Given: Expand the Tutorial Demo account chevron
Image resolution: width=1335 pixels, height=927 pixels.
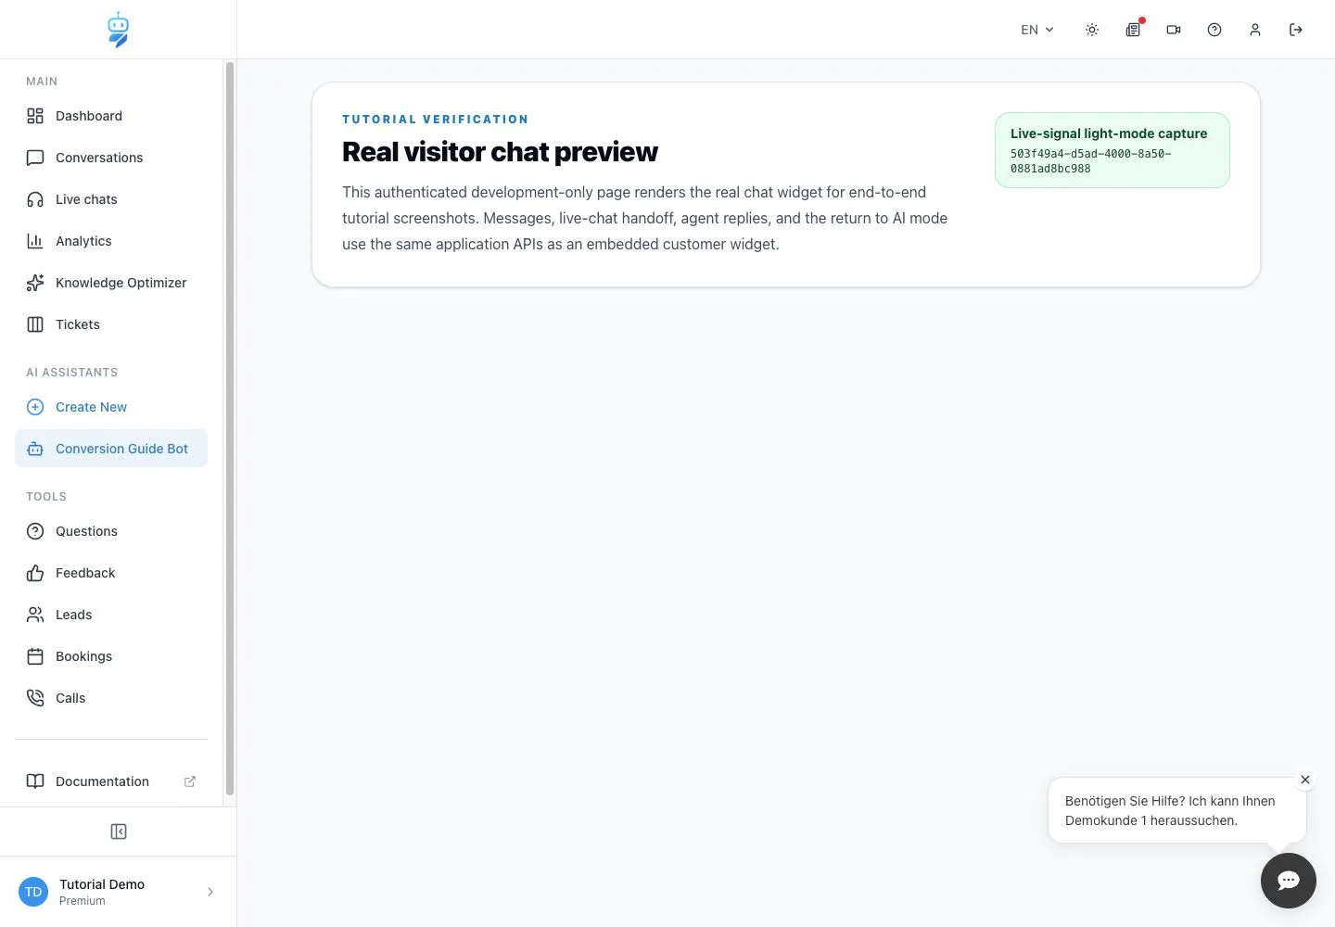Looking at the screenshot, I should 210,892.
